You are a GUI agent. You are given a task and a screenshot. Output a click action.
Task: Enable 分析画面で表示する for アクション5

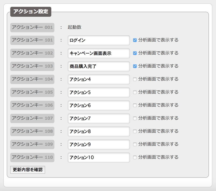[x=135, y=92]
